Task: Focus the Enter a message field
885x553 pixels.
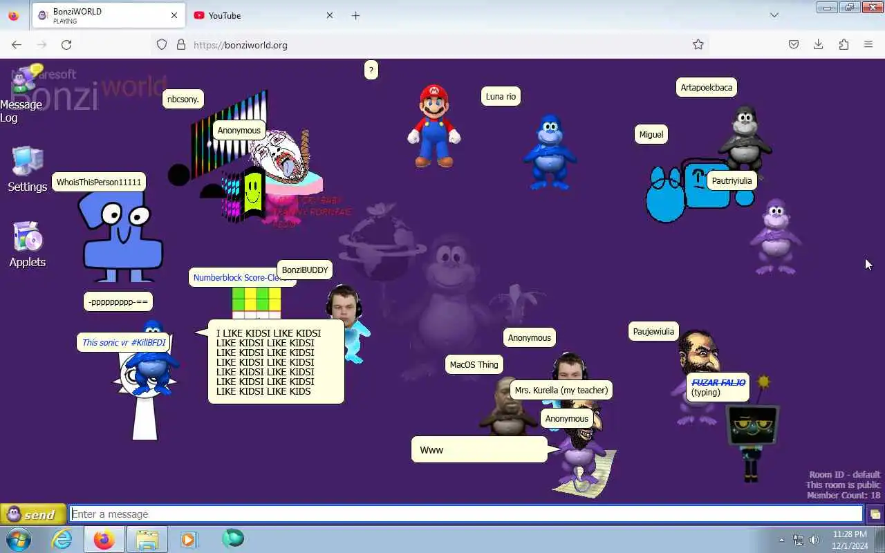Action: 467,514
